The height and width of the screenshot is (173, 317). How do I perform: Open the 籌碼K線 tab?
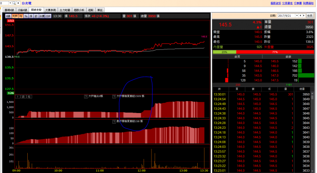click(x=9, y=10)
